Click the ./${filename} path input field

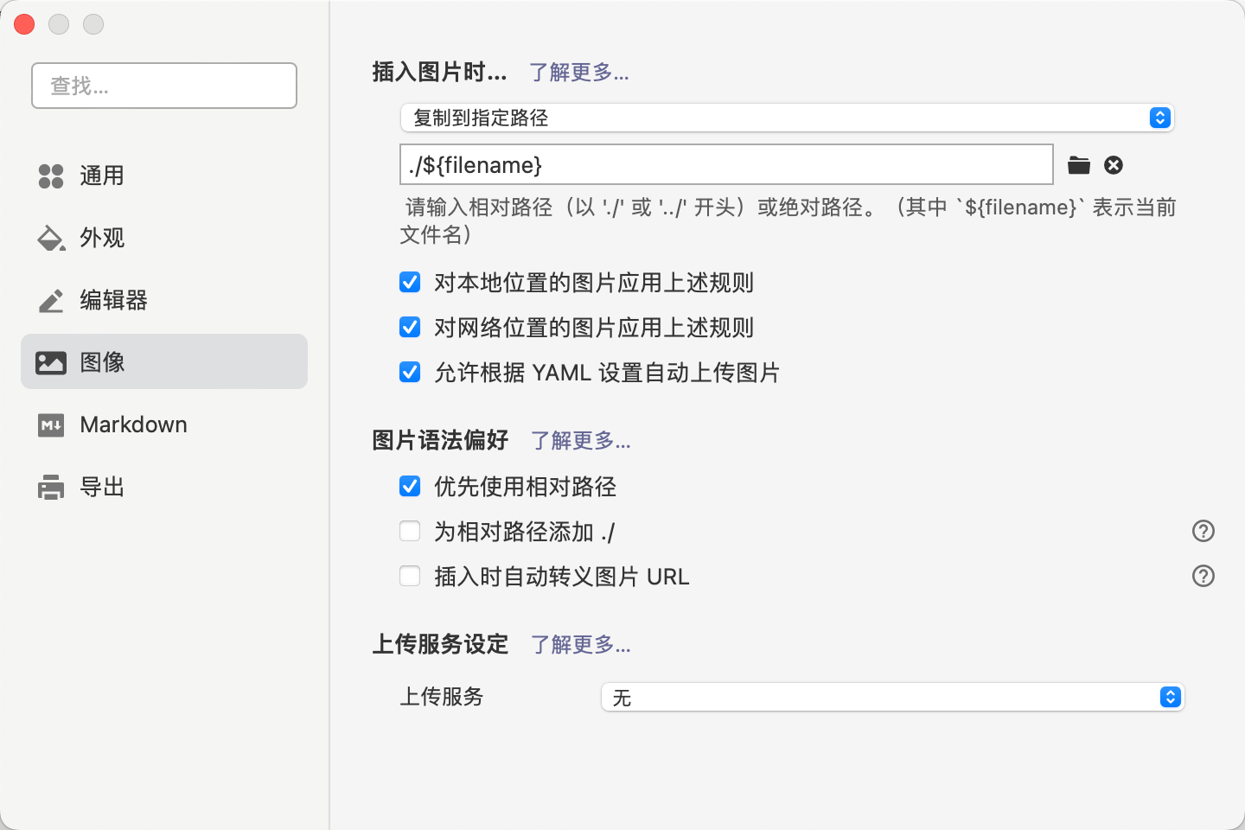pos(726,164)
